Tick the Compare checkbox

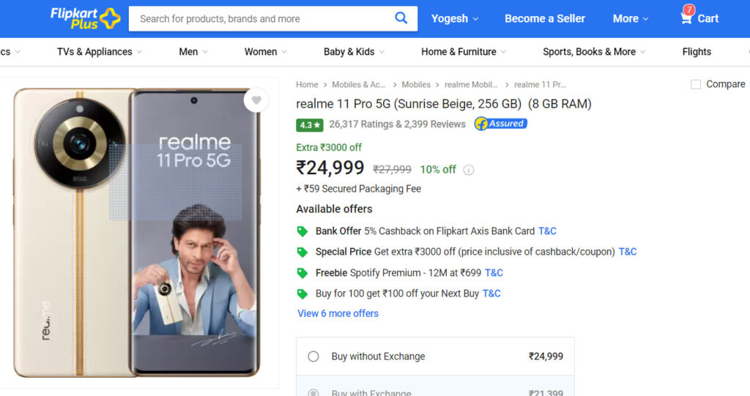(x=696, y=84)
